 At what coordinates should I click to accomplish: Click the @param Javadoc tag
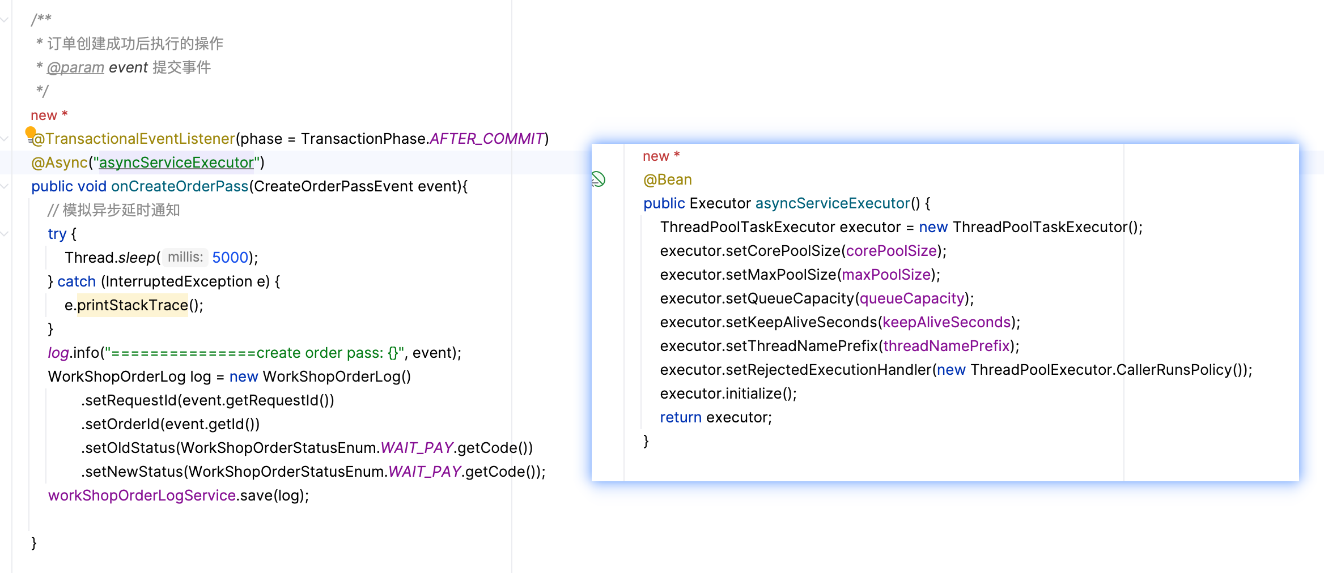click(75, 67)
